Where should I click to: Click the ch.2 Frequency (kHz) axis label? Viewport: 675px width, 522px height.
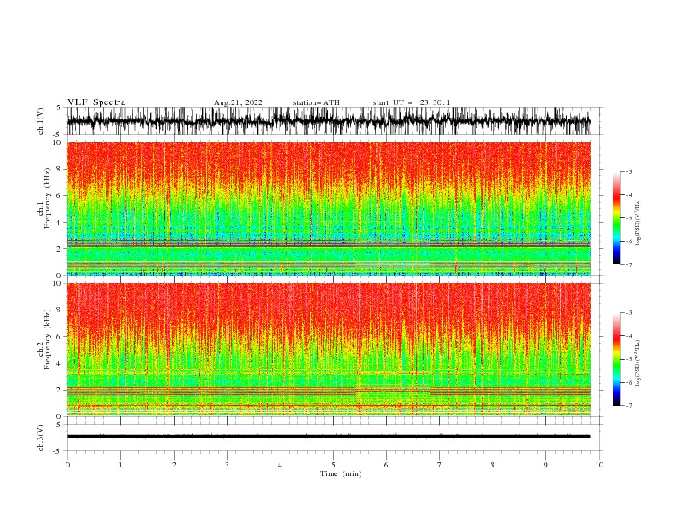44,339
